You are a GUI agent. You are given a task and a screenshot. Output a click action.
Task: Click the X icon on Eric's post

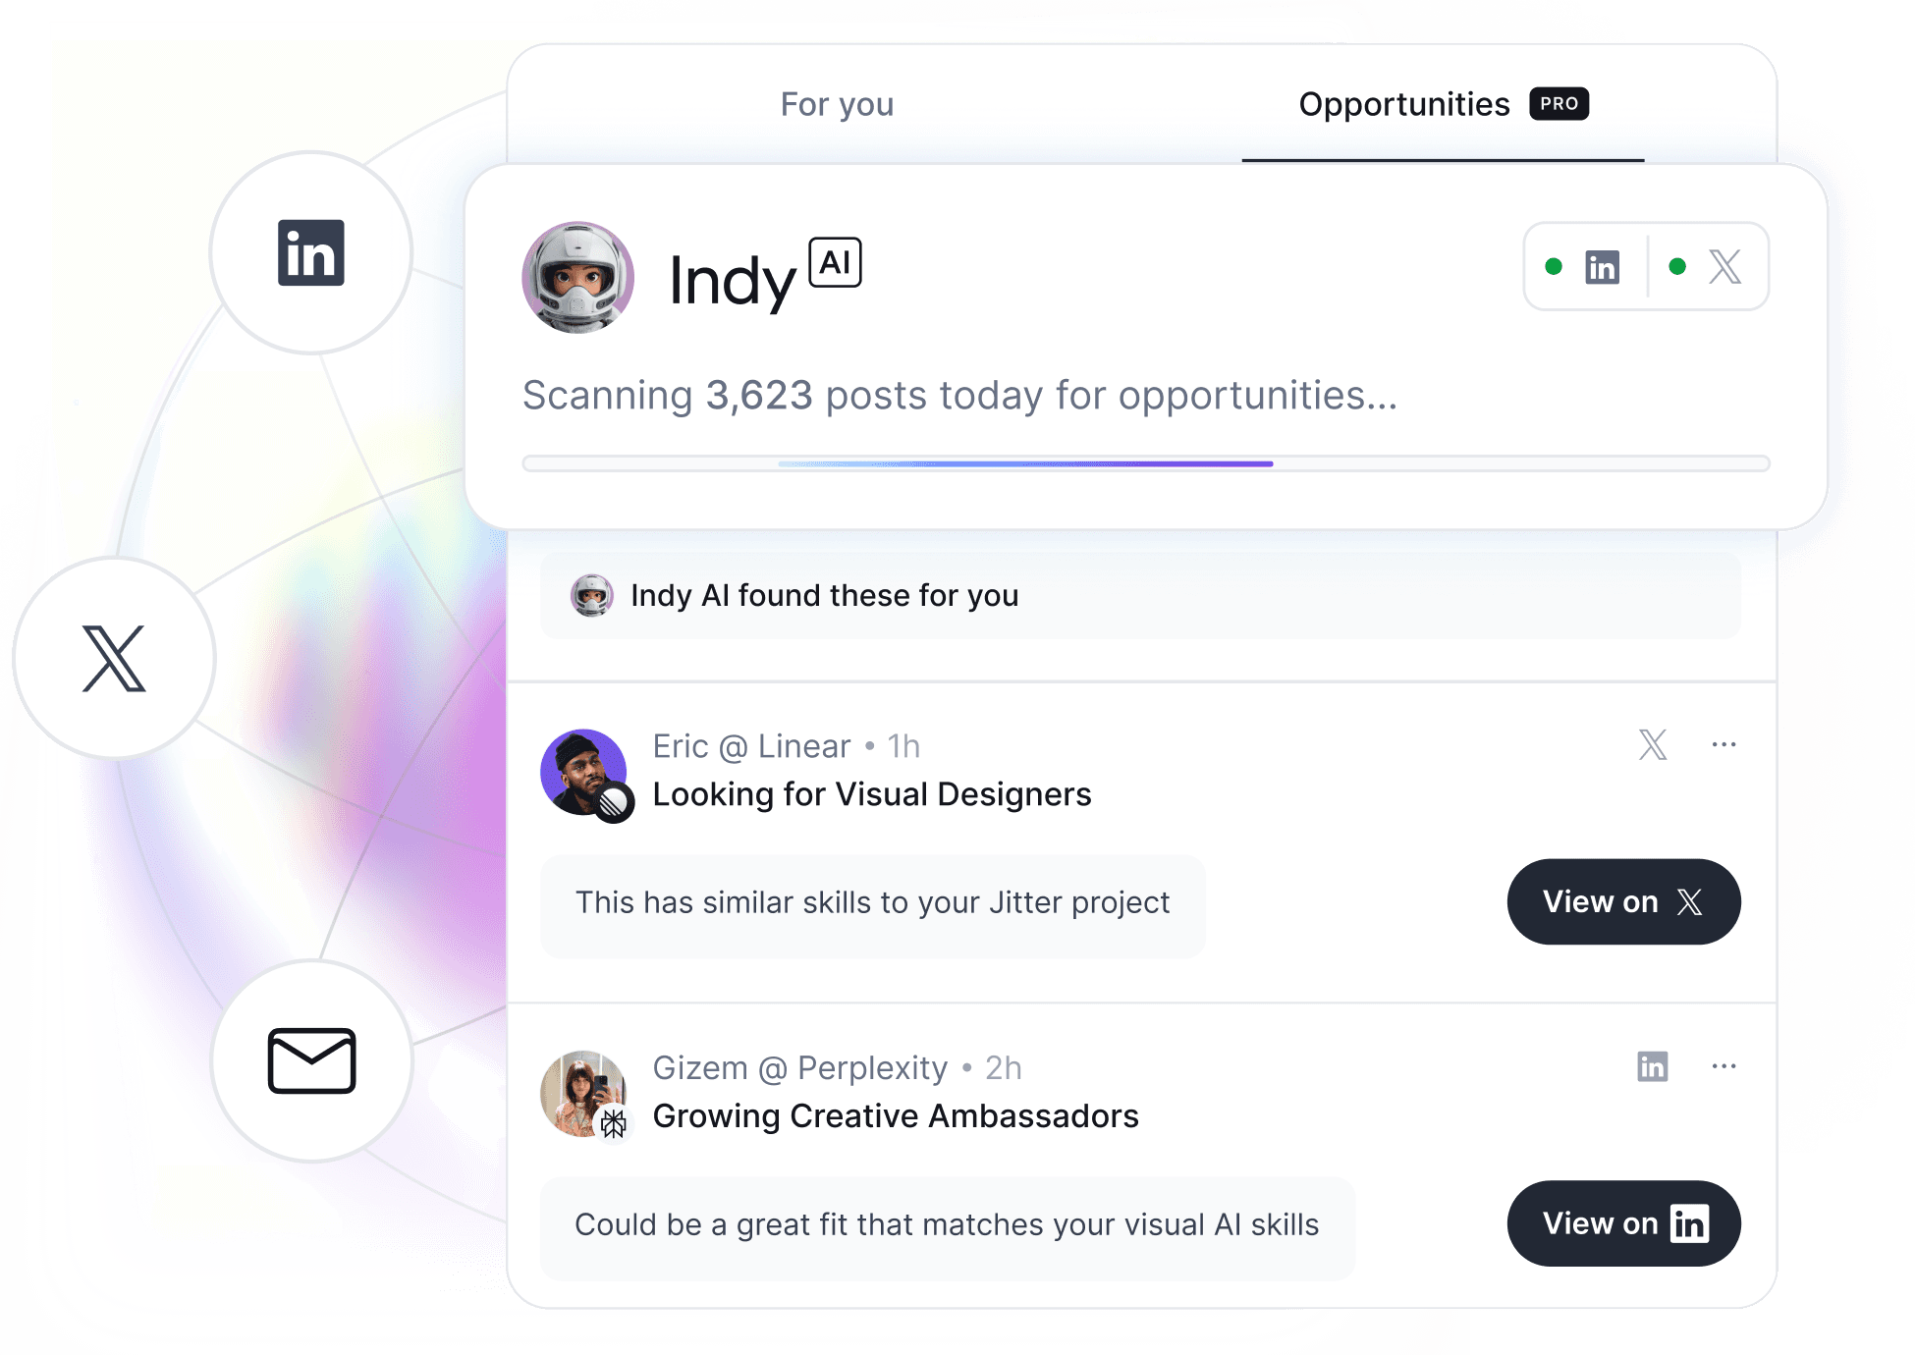coord(1653,745)
